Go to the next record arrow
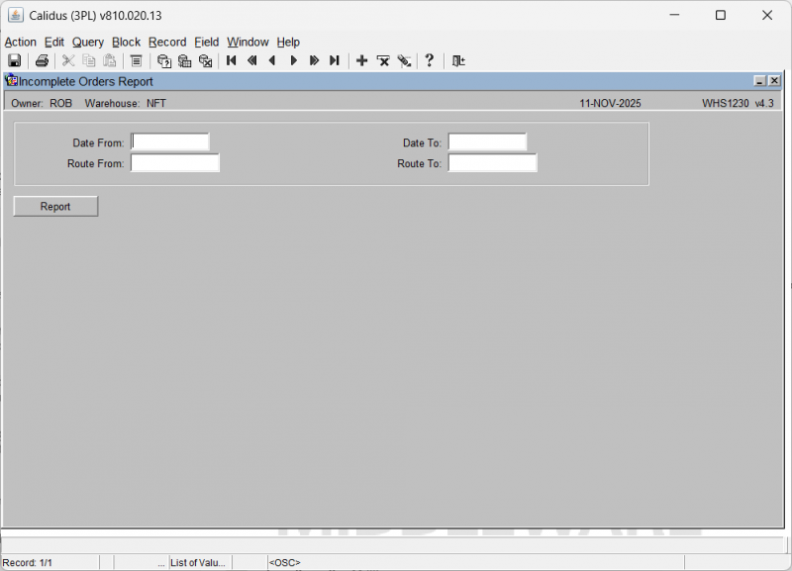Viewport: 792px width, 571px height. click(293, 61)
